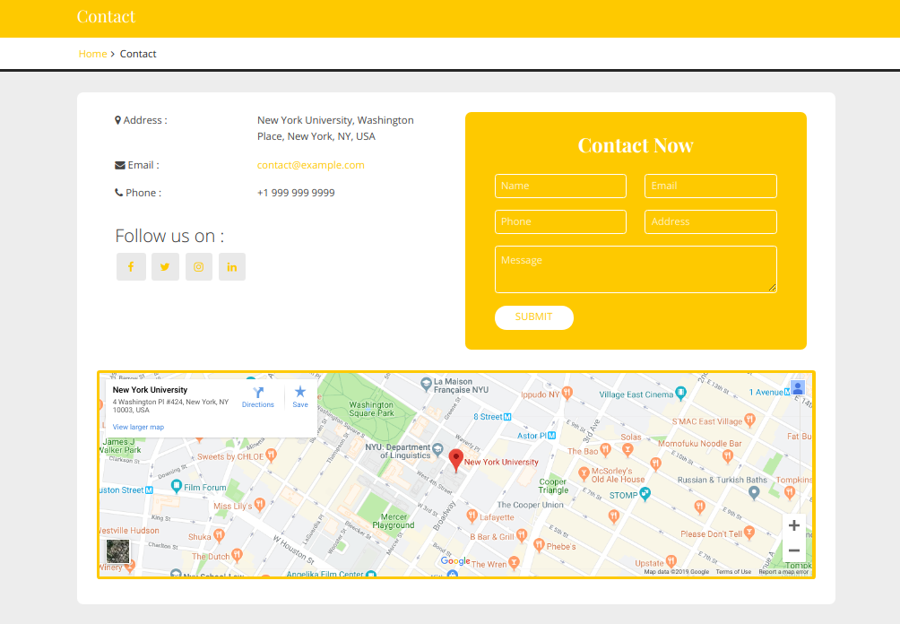The image size is (900, 624).
Task: Focus the Phone input field
Action: coord(560,221)
